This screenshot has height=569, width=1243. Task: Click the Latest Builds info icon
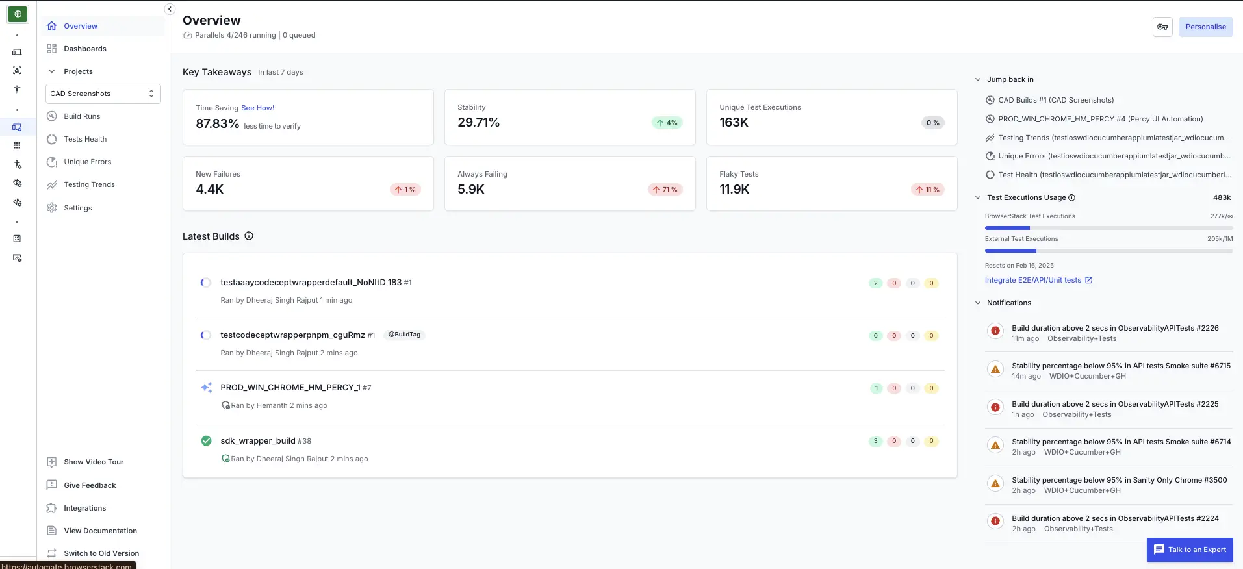tap(249, 236)
